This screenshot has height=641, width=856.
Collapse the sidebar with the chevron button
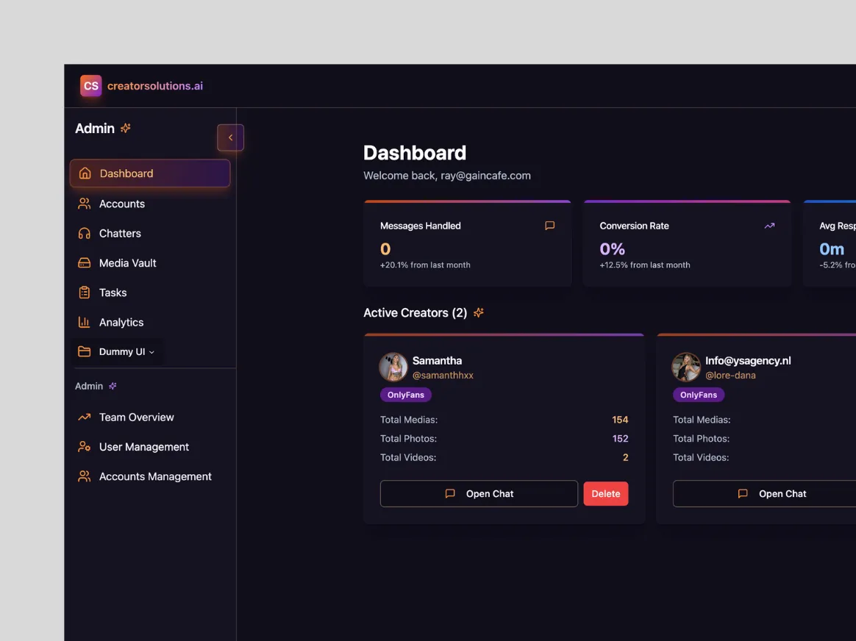click(x=230, y=137)
